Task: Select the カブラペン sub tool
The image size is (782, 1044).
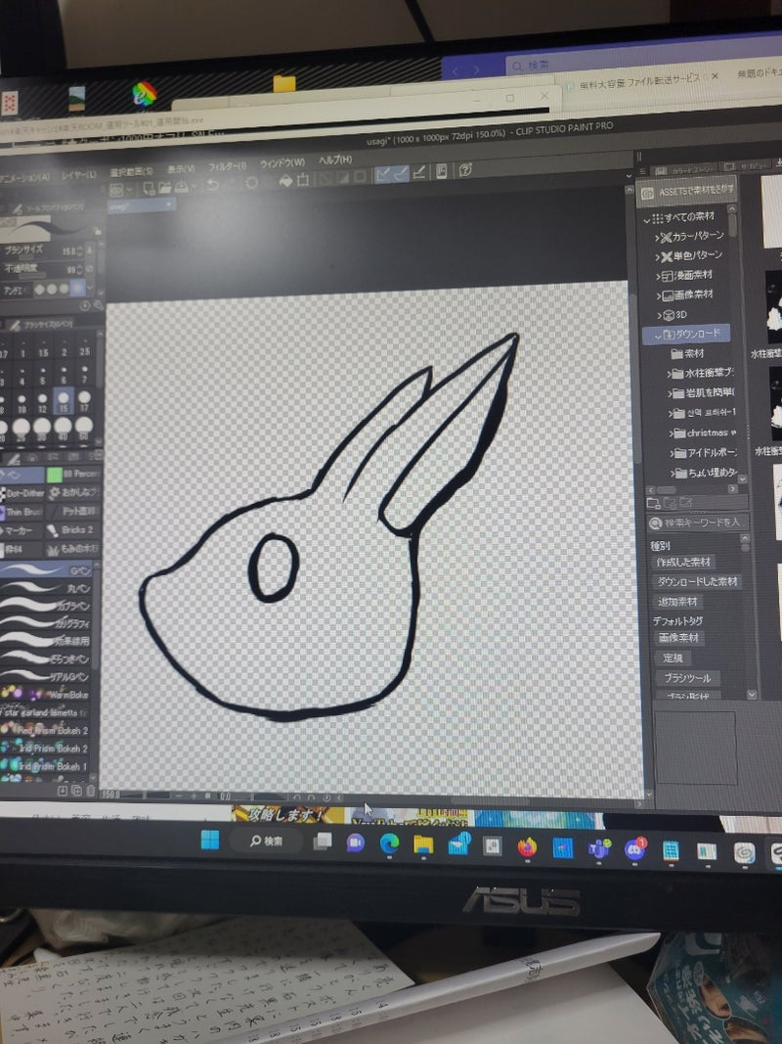Action: (x=46, y=606)
